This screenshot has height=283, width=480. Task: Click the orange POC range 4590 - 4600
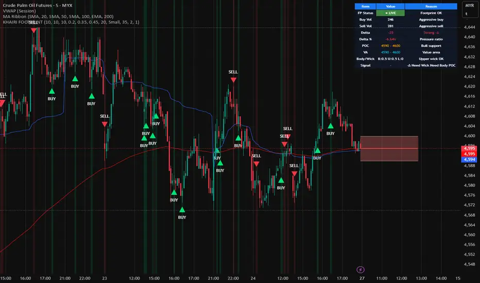(390, 46)
